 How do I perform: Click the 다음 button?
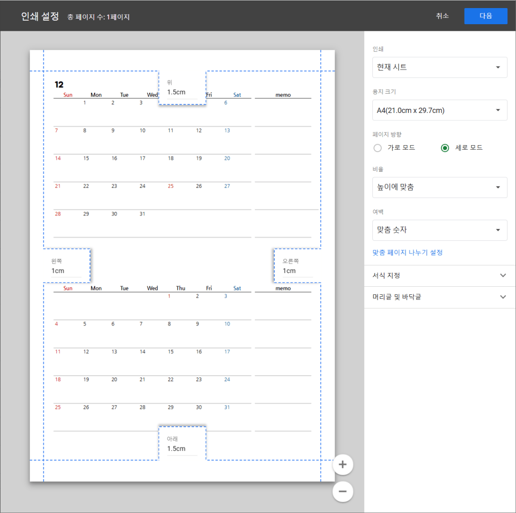[485, 16]
